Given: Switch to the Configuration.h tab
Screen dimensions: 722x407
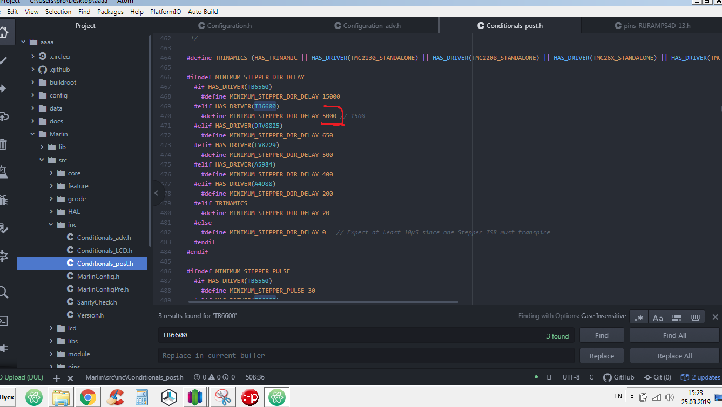Looking at the screenshot, I should (225, 25).
